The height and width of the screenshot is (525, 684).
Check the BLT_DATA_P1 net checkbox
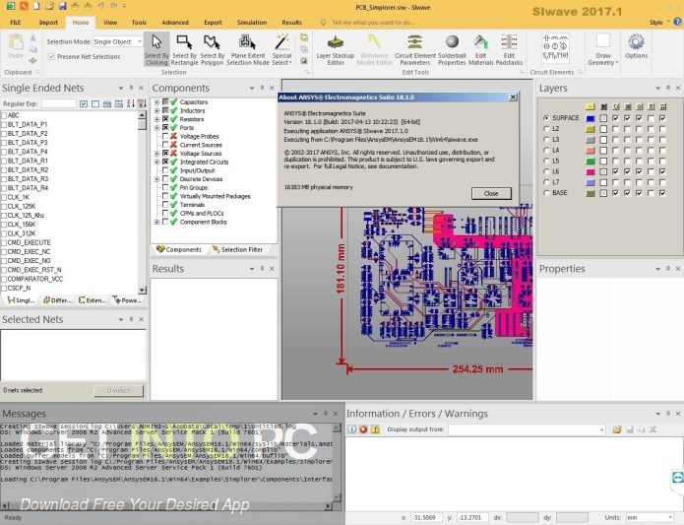click(x=4, y=124)
